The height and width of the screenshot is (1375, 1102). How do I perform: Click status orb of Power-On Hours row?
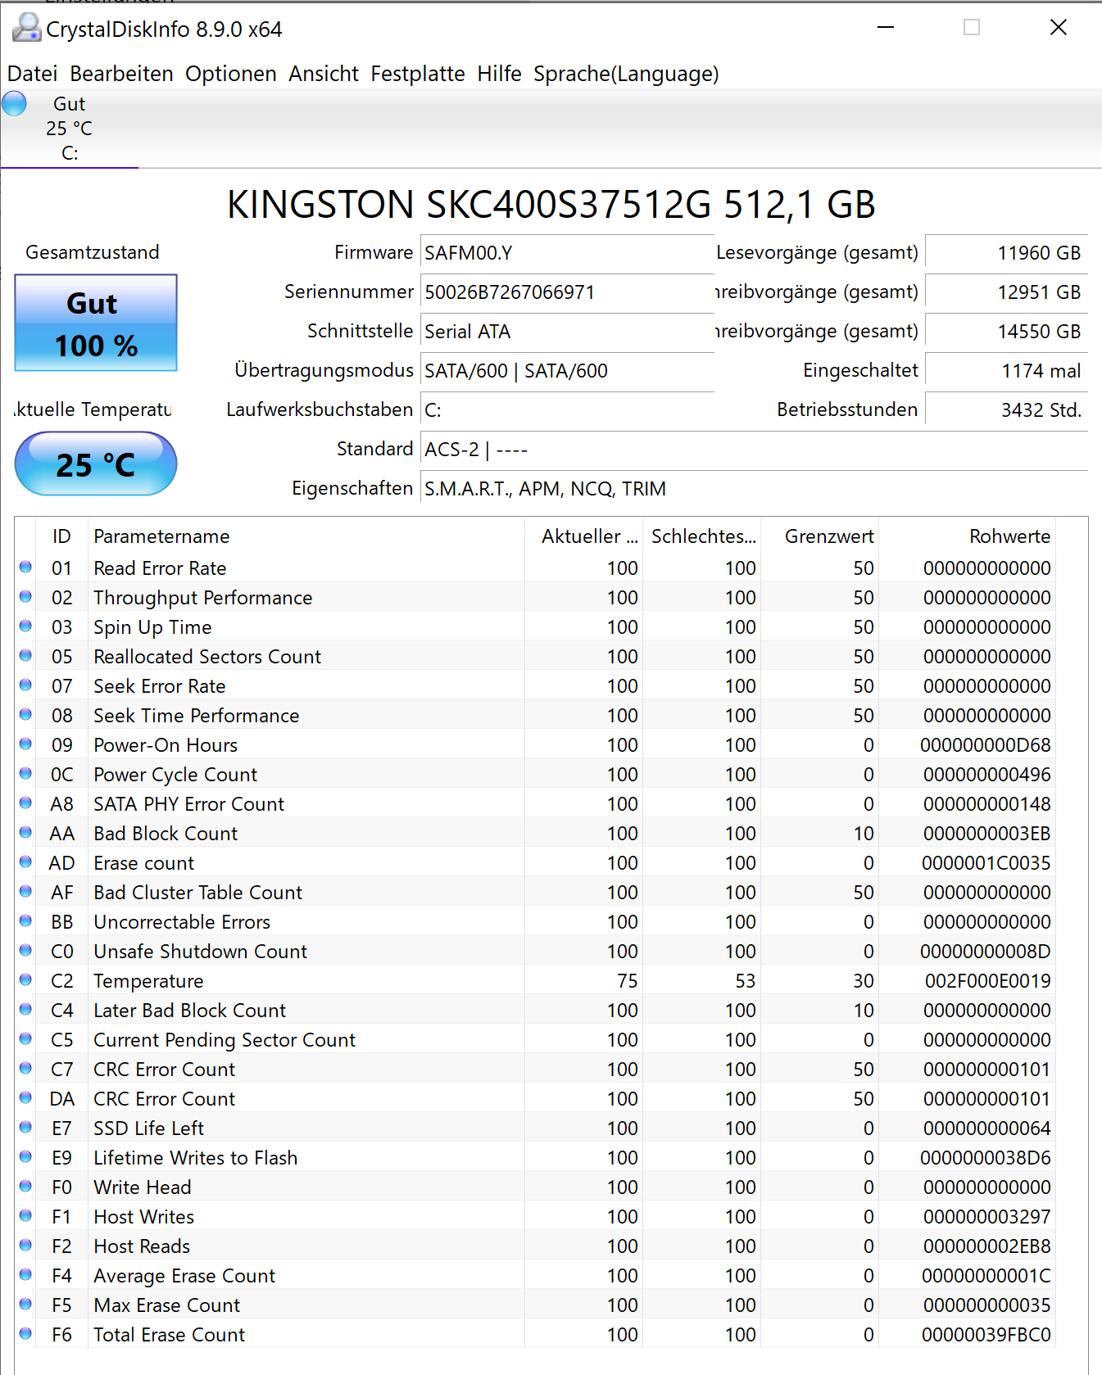coord(25,744)
